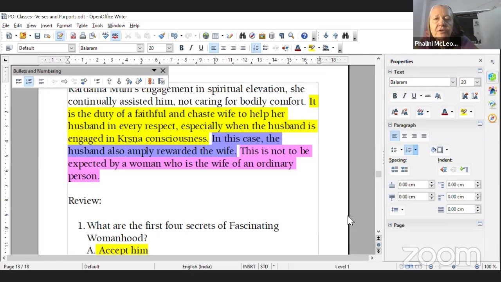Open the Edit menu
Screen dimensions: 501x282
click(18, 25)
